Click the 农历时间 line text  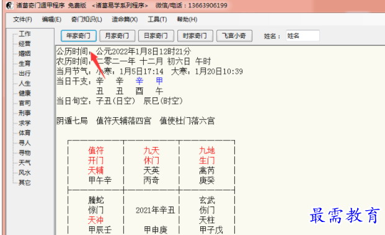(x=133, y=61)
